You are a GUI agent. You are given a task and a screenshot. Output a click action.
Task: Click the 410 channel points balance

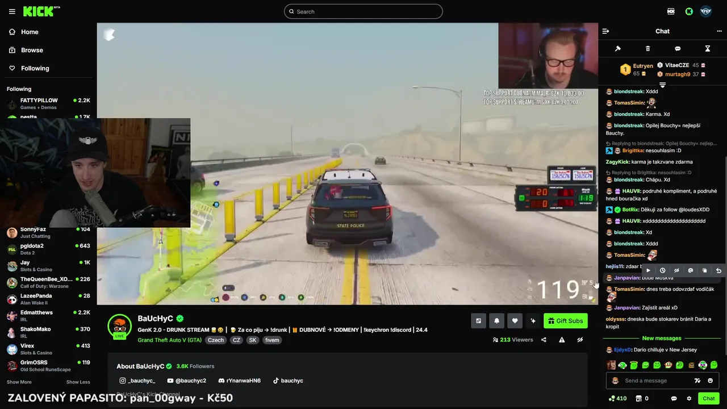[x=617, y=398]
